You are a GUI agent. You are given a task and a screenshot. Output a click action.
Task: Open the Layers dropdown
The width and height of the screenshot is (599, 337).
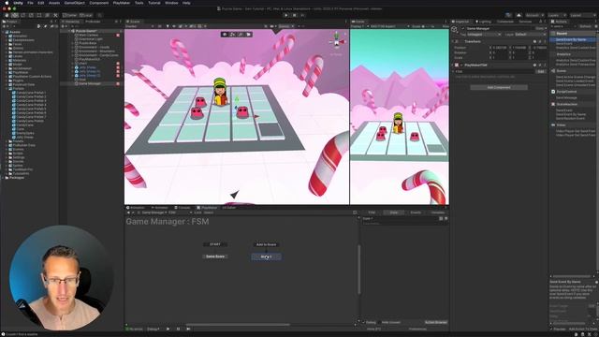pos(557,15)
